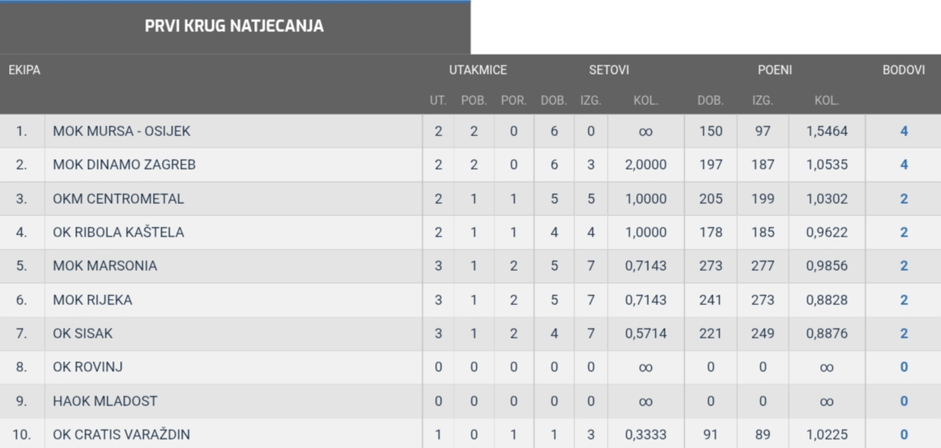Open MOK MURSA - OSIJEK team link
The image size is (941, 448).
click(122, 131)
